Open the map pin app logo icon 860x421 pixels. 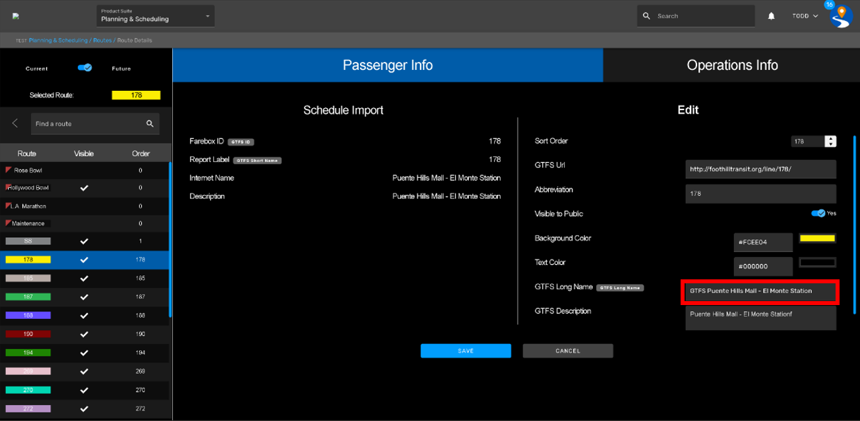pyautogui.click(x=841, y=16)
